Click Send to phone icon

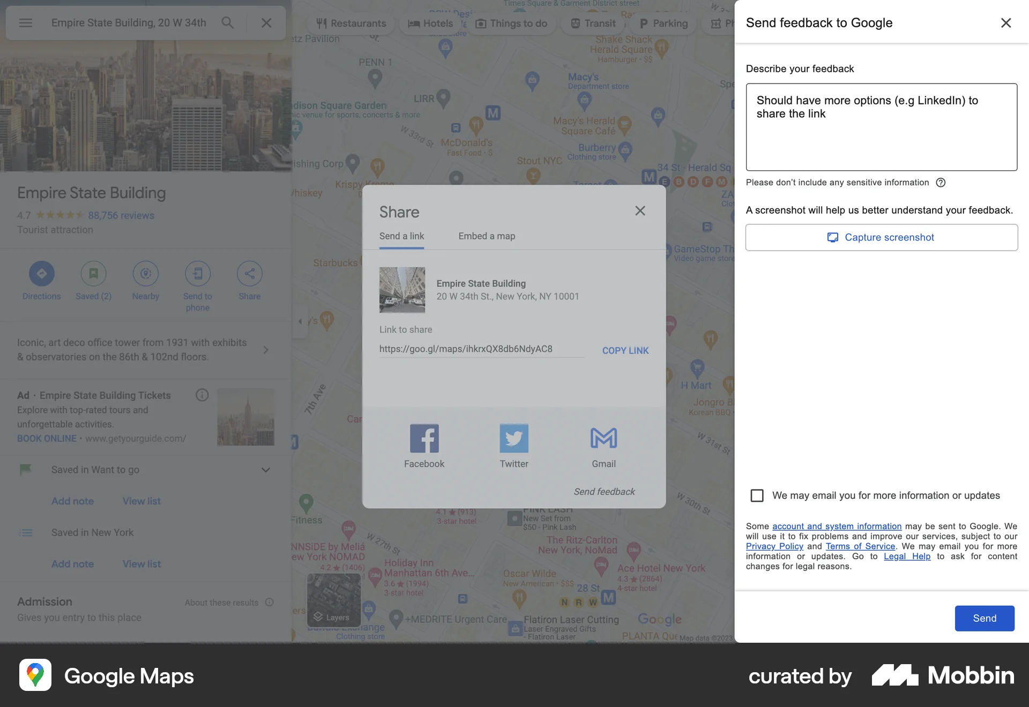(197, 274)
